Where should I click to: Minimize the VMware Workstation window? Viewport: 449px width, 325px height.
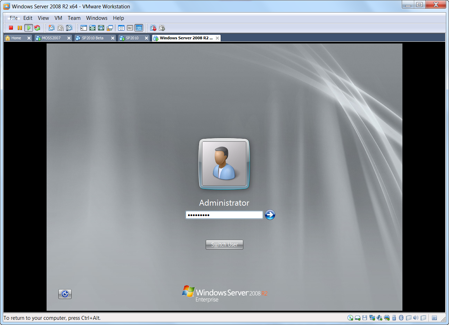(408, 5)
